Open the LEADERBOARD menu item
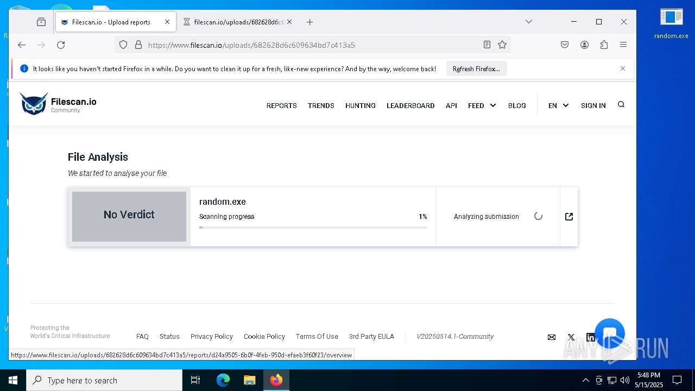This screenshot has width=695, height=391. tap(410, 105)
